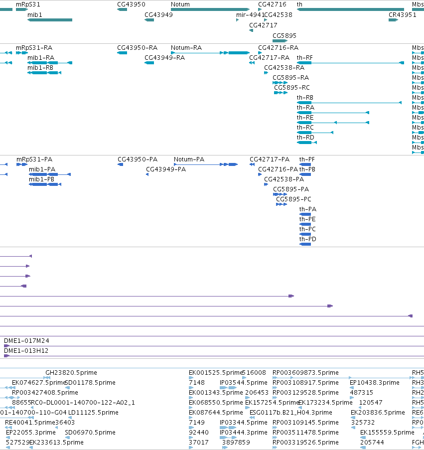The width and height of the screenshot is (424, 450).
Task: Select the mRpS31-RA transcript label
Action: click(x=34, y=48)
